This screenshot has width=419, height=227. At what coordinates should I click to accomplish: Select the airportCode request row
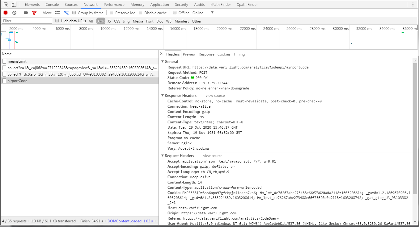point(79,81)
